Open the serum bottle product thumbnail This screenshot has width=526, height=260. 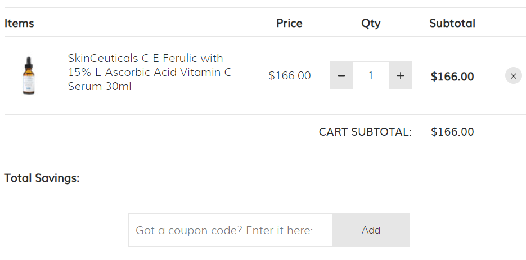tap(29, 75)
